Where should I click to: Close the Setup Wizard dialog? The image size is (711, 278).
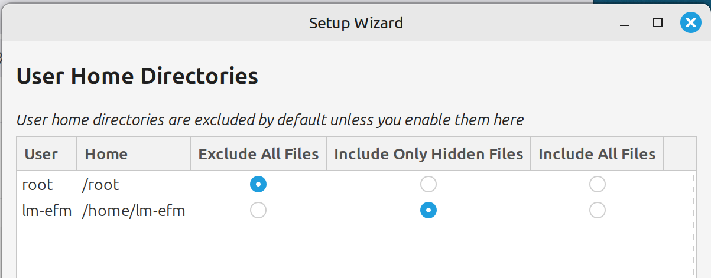tap(690, 23)
